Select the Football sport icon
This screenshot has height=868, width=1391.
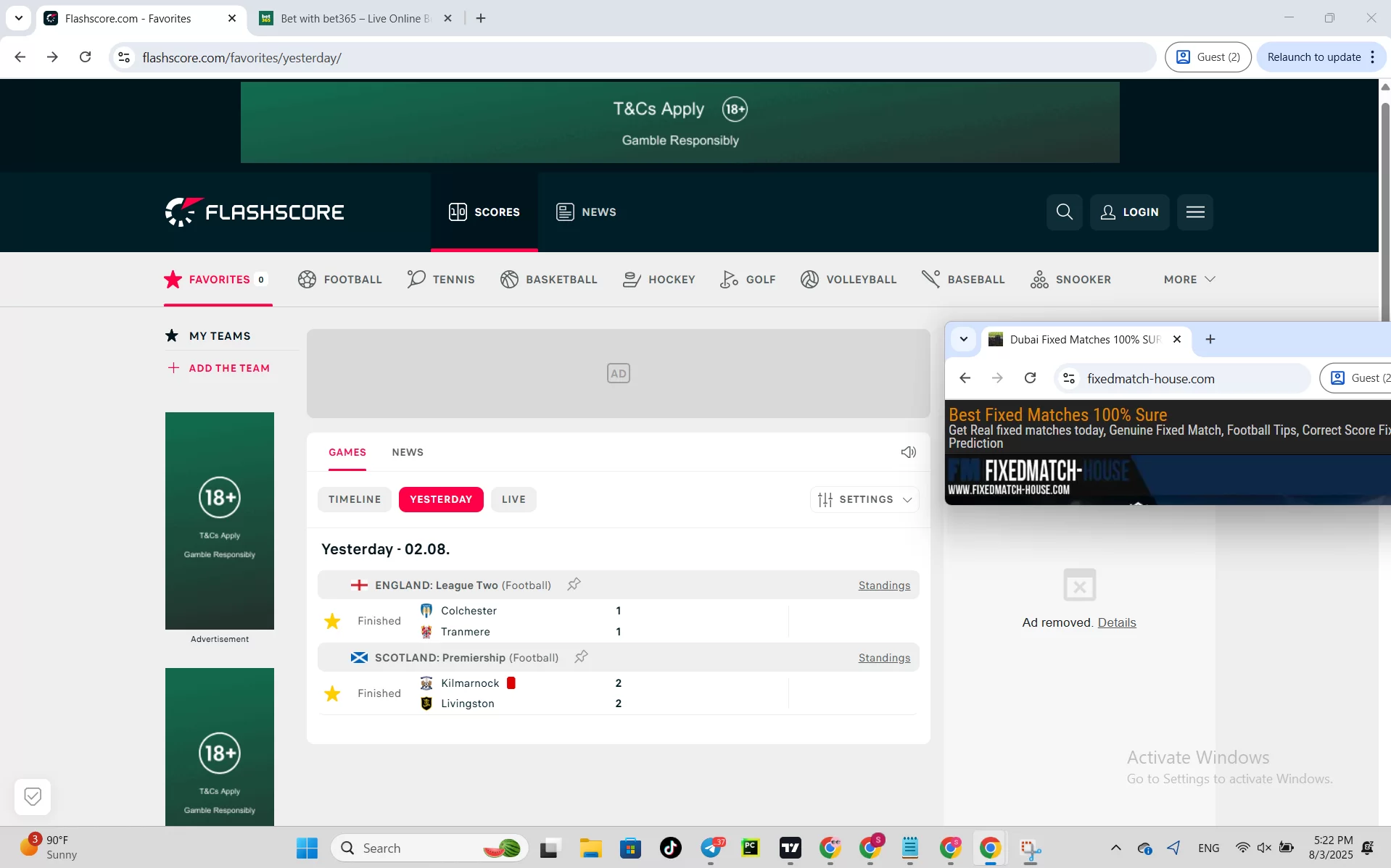point(305,280)
